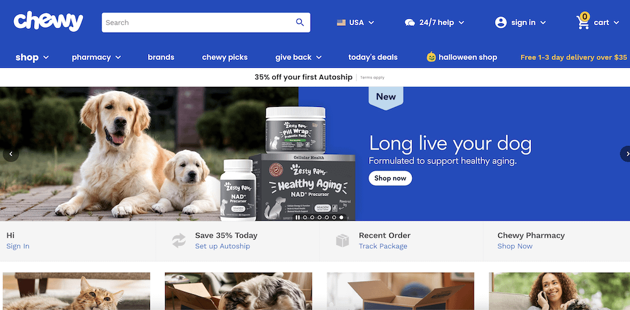Open today's deals page
The height and width of the screenshot is (310, 630).
point(373,57)
